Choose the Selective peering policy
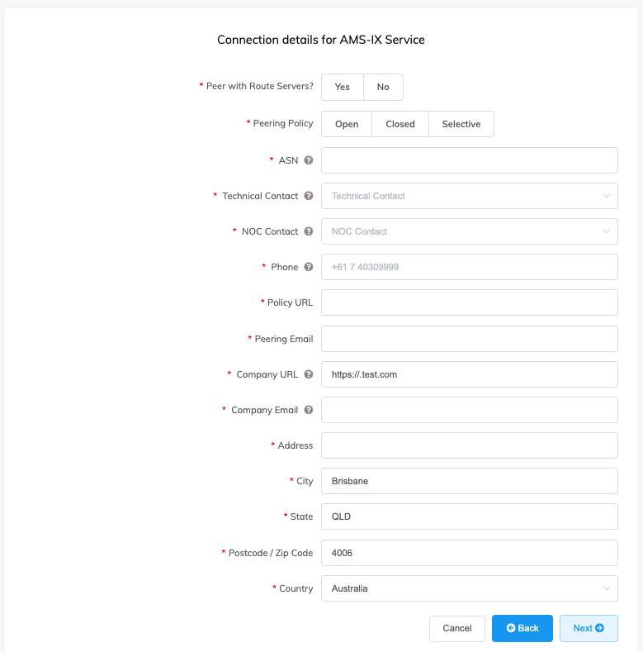The width and height of the screenshot is (643, 652). click(x=461, y=124)
